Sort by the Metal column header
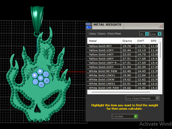Viewport: 172px width, 129px height. coord(104,41)
